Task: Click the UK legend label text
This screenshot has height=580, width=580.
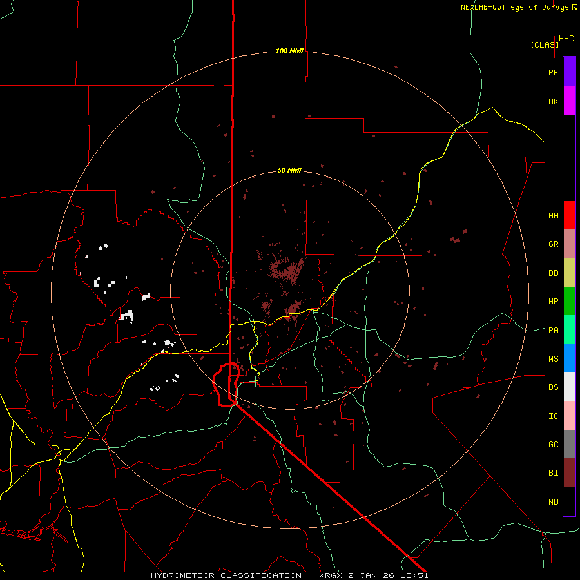Action: 553,101
